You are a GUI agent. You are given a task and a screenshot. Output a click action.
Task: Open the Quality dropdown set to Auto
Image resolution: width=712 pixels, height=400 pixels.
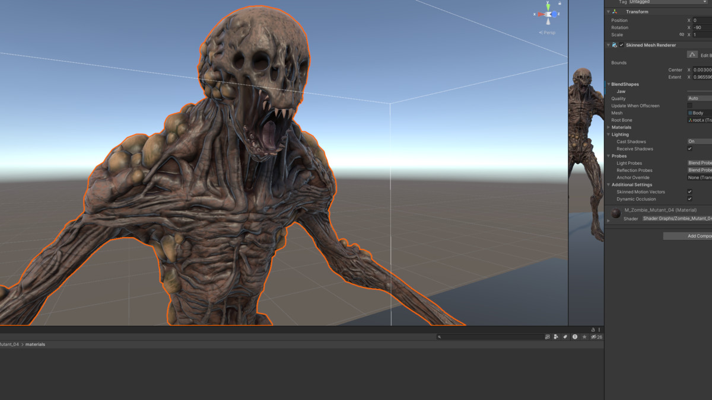pos(699,98)
